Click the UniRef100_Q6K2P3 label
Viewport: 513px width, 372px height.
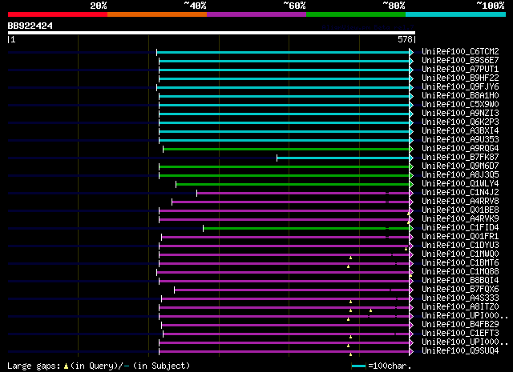pos(460,122)
